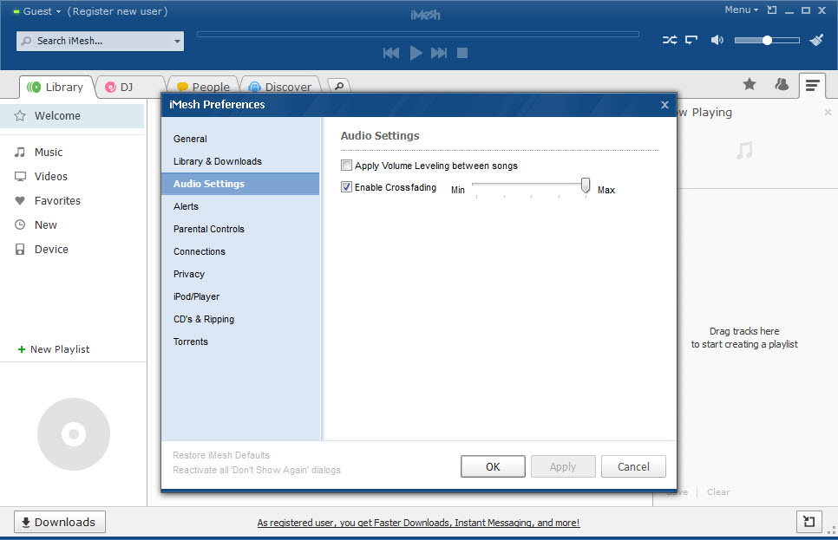This screenshot has width=838, height=540.
Task: Select General preferences category
Action: click(240, 139)
